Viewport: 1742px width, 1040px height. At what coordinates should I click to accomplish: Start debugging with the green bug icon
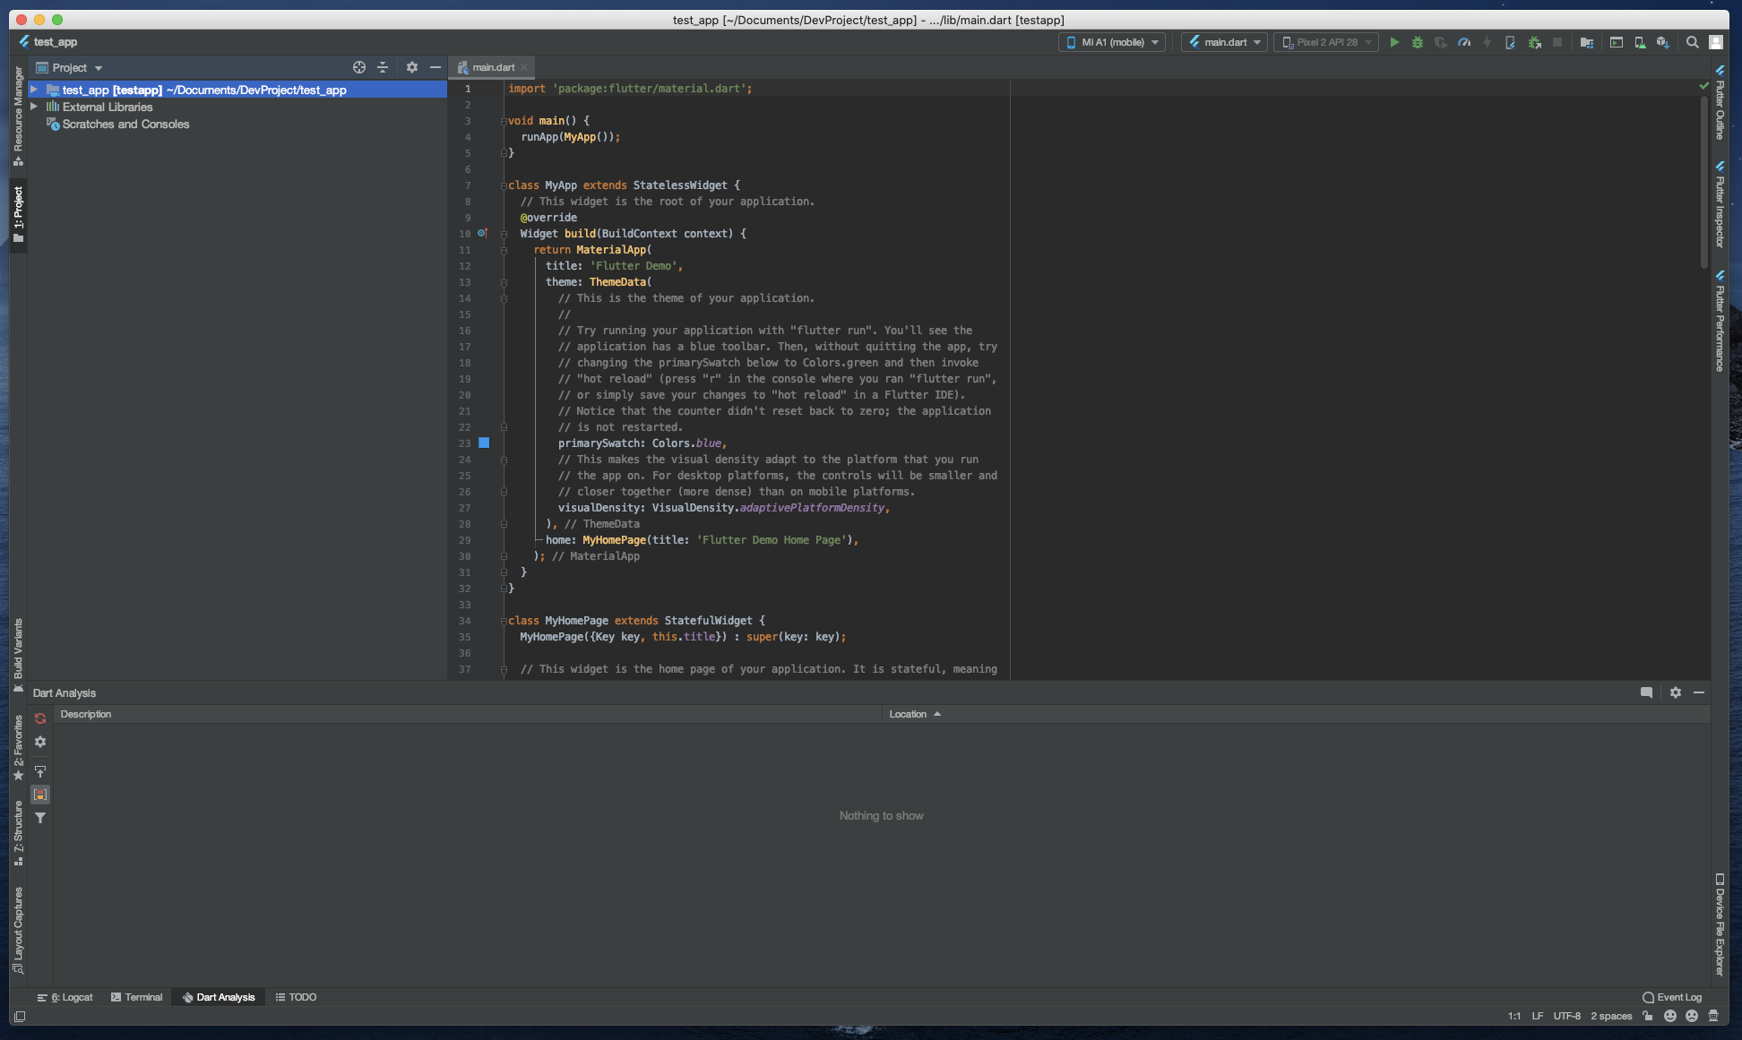1418,42
